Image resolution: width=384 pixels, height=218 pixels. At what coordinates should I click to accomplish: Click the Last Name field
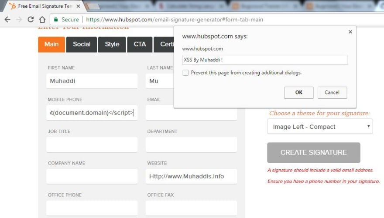(160, 81)
